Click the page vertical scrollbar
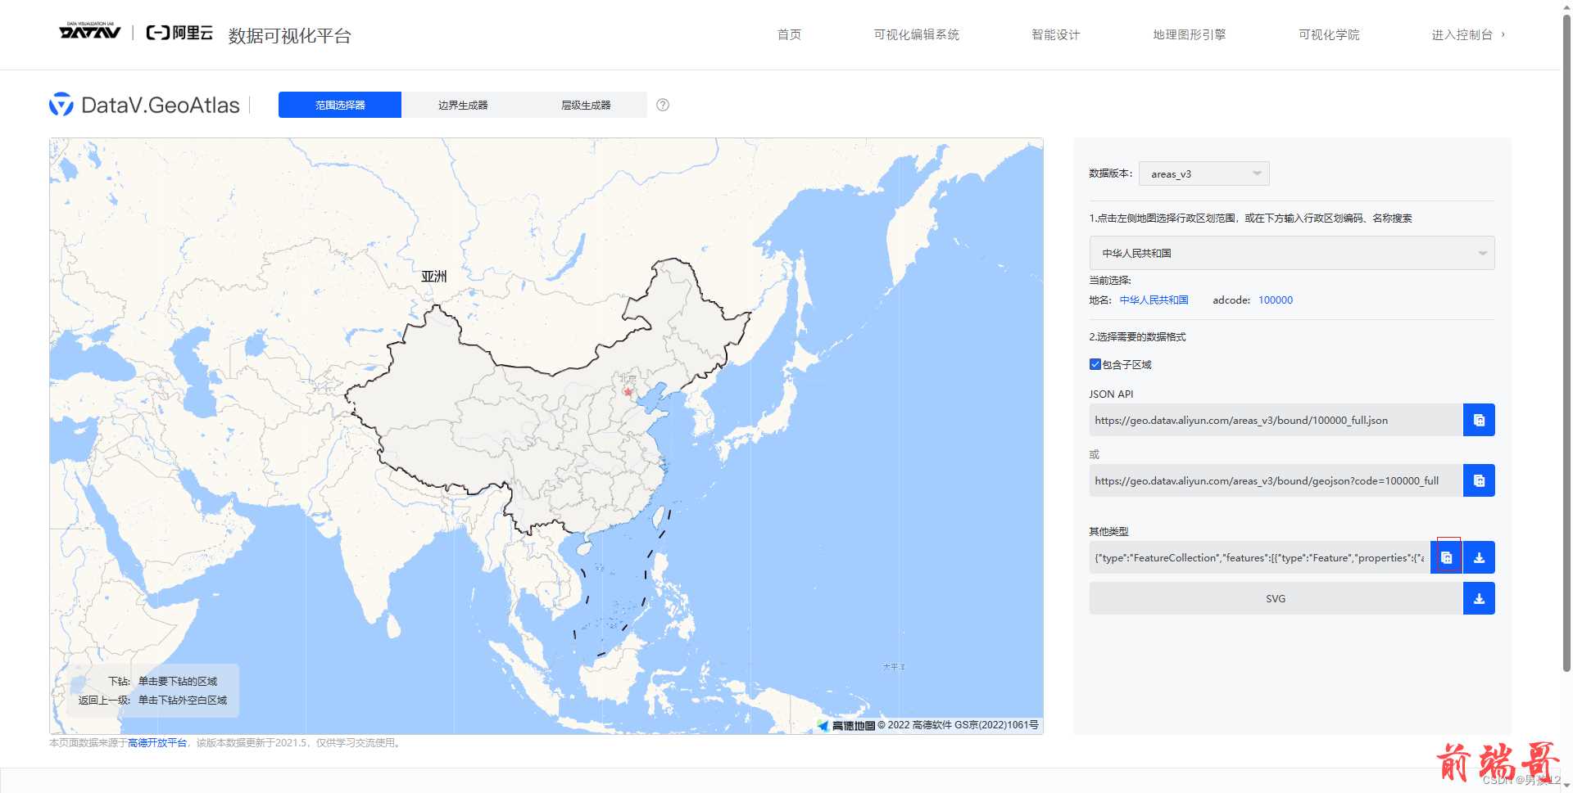This screenshot has width=1573, height=793. pos(1566,344)
